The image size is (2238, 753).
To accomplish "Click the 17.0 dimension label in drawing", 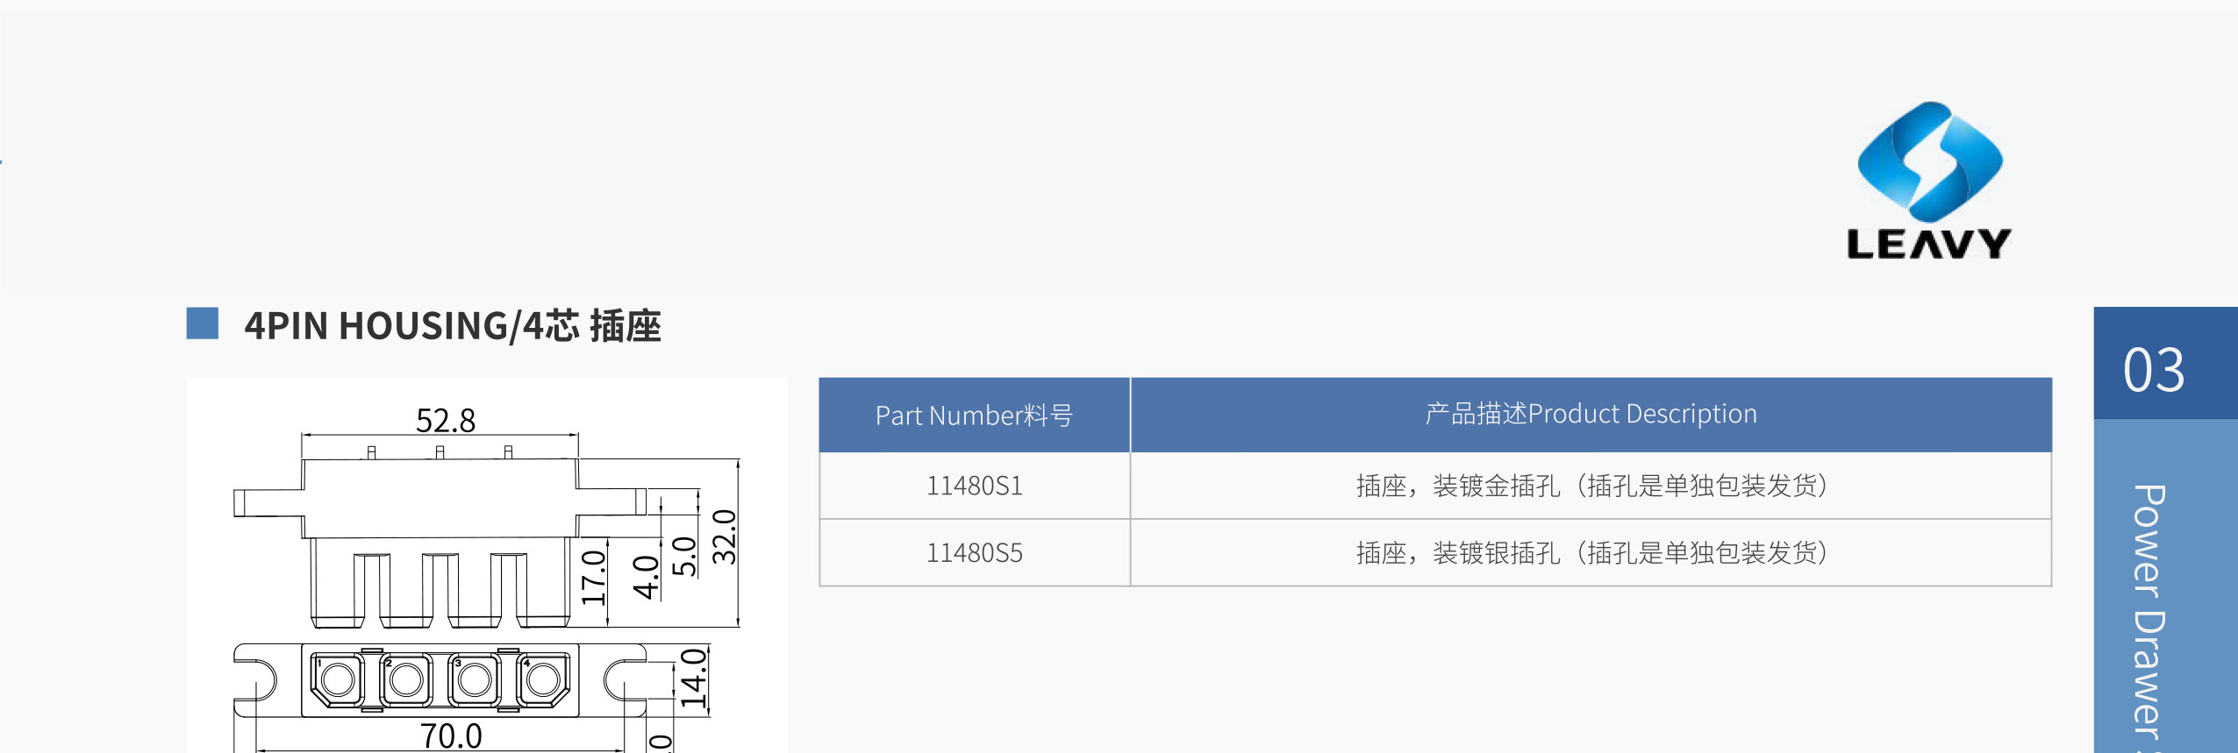I will point(594,578).
